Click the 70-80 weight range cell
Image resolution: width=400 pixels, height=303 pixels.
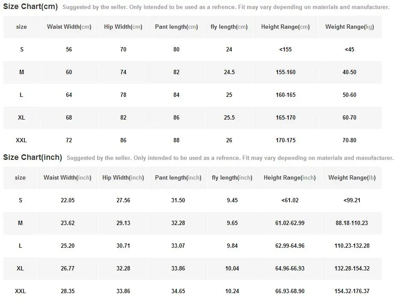pos(349,140)
